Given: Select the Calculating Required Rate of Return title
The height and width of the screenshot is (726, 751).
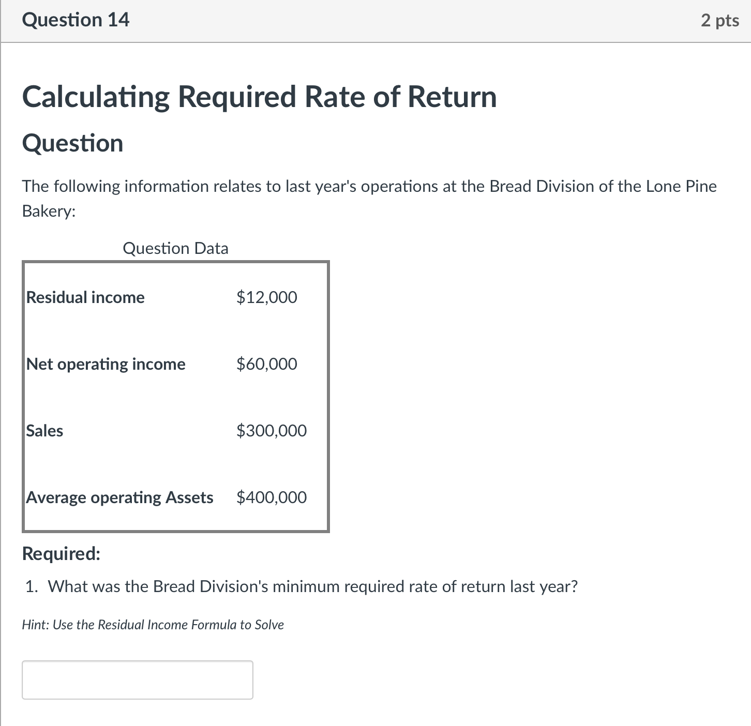Looking at the screenshot, I should 259,97.
